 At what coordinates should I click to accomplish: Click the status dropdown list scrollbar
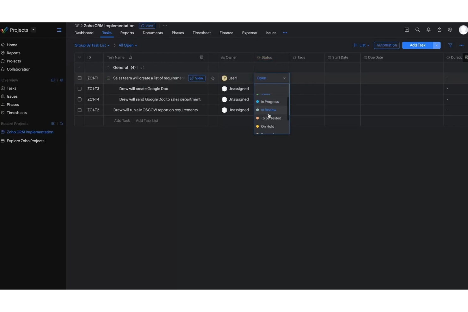288,109
